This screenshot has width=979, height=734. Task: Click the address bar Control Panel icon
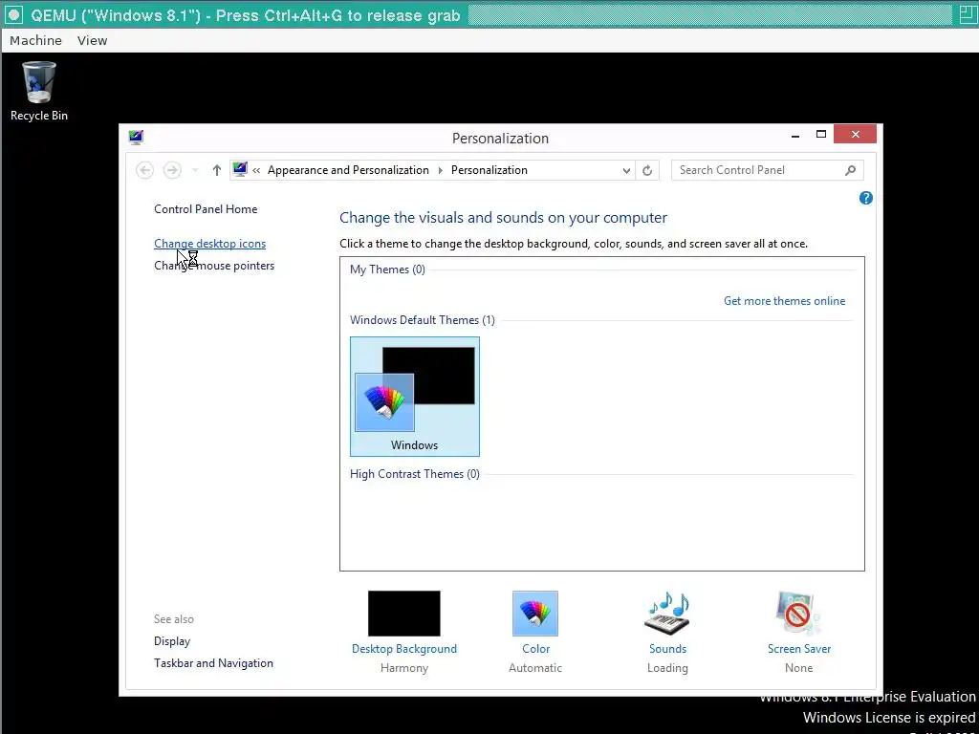240,169
